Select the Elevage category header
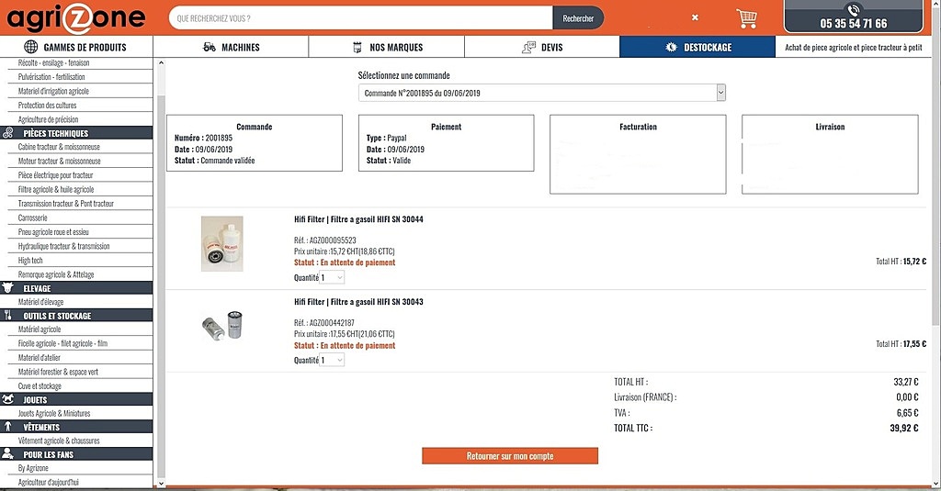Viewport: 941px width, 491px height. point(76,288)
